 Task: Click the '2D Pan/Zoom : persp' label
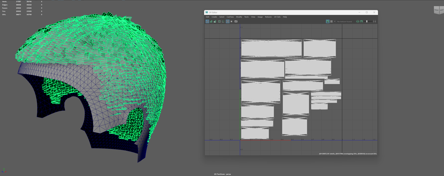(222, 174)
